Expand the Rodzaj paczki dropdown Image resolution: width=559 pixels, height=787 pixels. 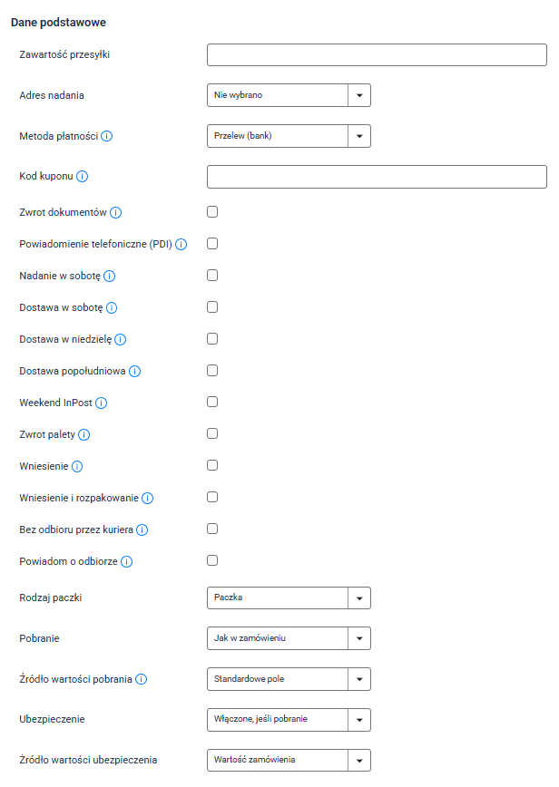(x=289, y=598)
